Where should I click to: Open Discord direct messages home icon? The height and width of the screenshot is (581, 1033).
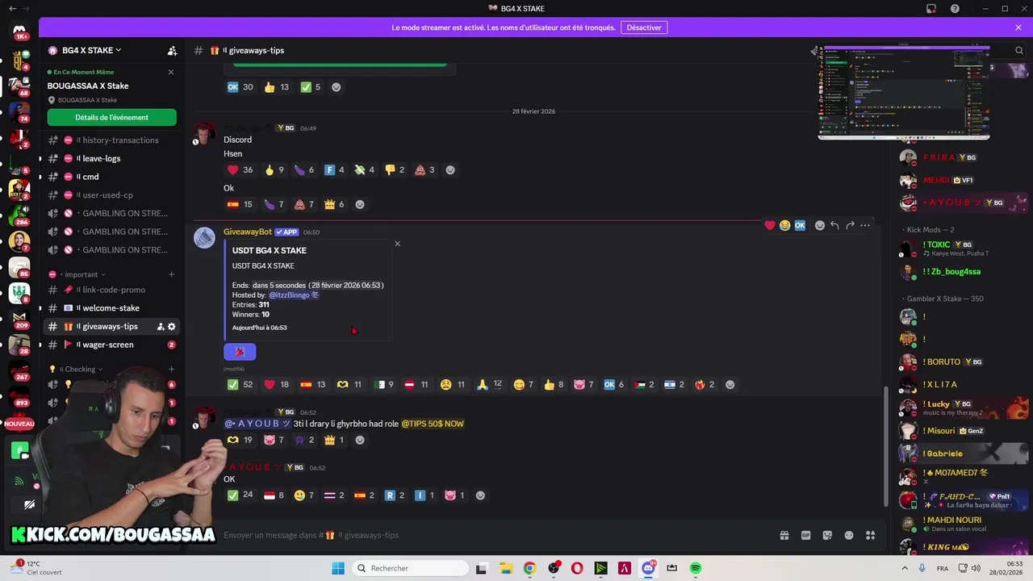tap(19, 32)
